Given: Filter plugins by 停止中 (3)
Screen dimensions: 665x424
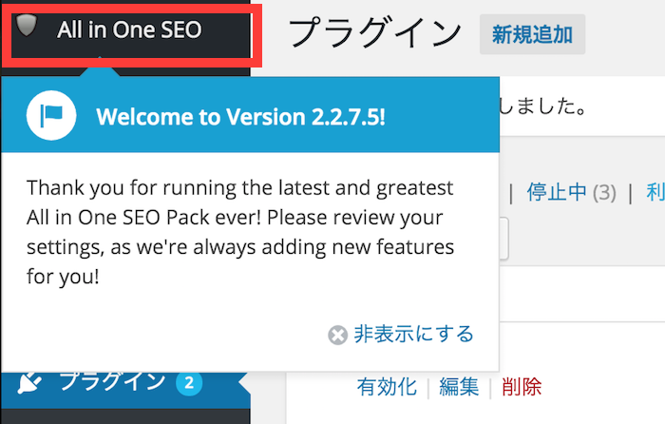Looking at the screenshot, I should point(571,193).
